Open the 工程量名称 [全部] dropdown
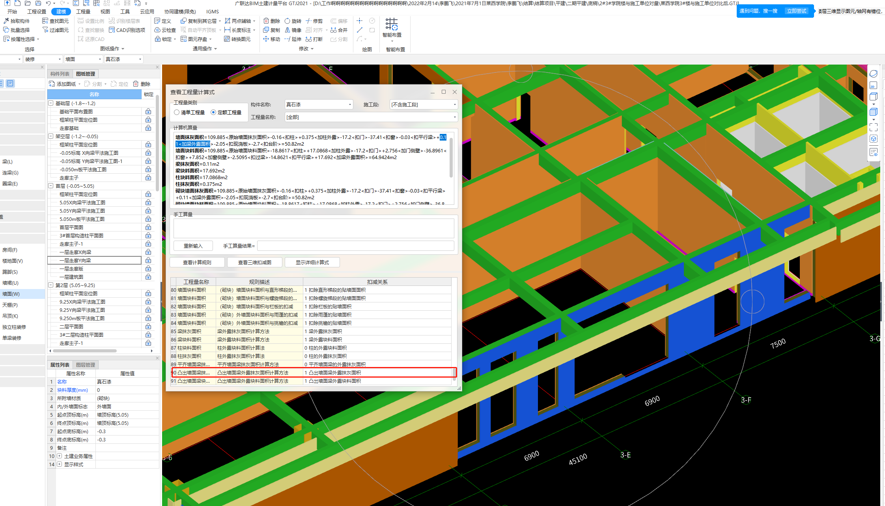 tap(371, 117)
